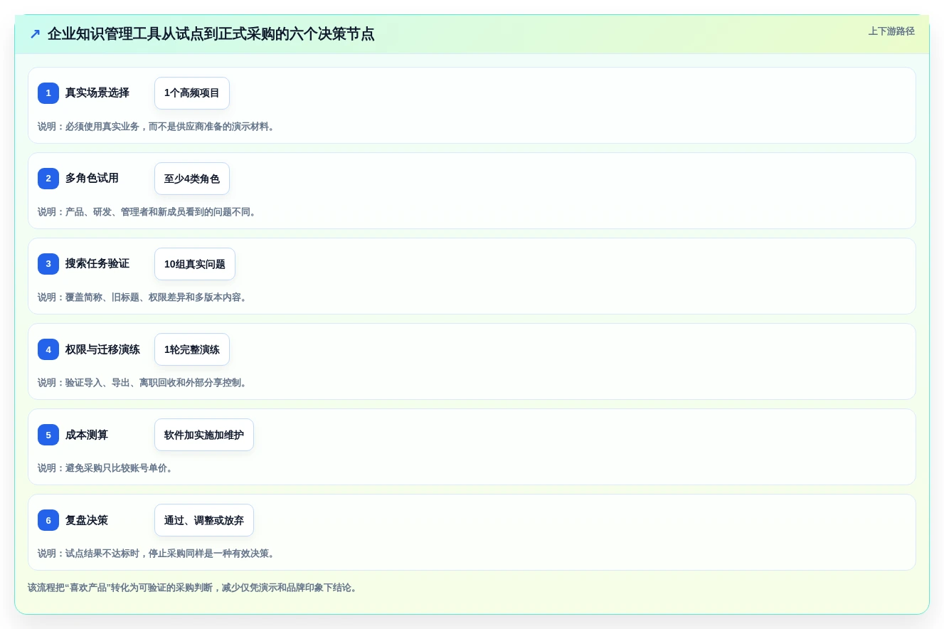Click the note 避免采购只比较账号单价

tap(106, 468)
